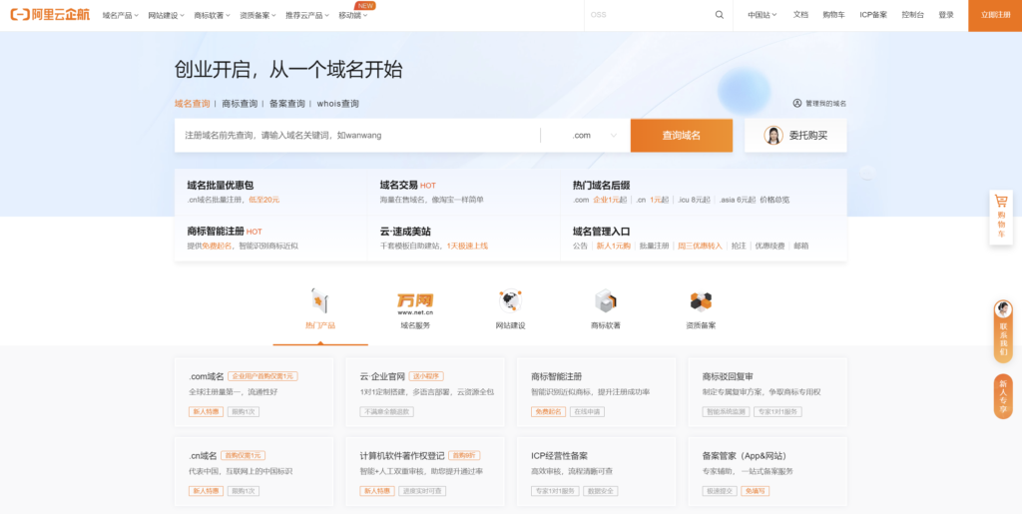Click 价格总览 link
Viewport: 1022px width, 514px height.
[x=774, y=200]
